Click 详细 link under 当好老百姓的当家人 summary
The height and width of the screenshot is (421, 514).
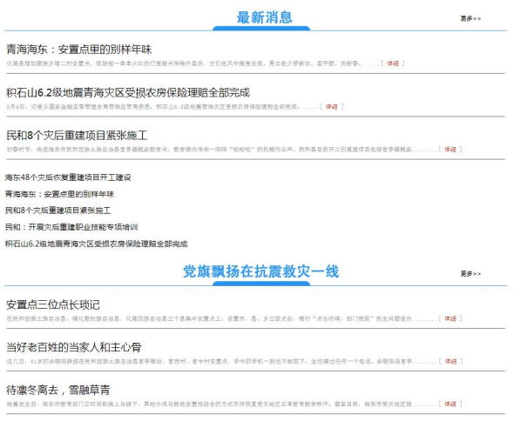click(x=450, y=362)
